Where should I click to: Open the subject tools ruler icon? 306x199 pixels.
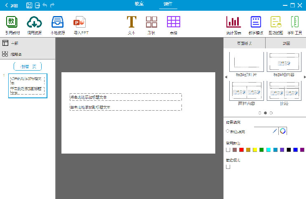click(x=294, y=22)
